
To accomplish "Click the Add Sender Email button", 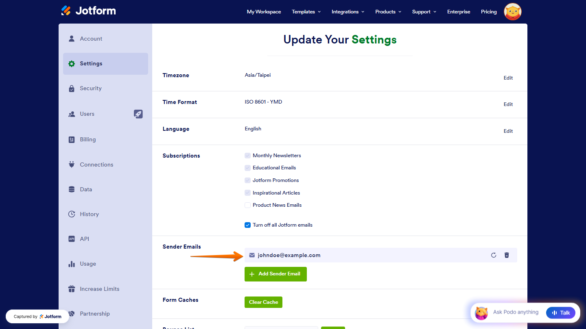I will point(276,274).
